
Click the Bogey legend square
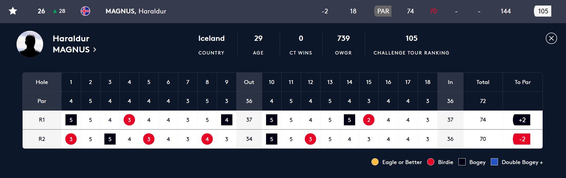[x=462, y=162]
